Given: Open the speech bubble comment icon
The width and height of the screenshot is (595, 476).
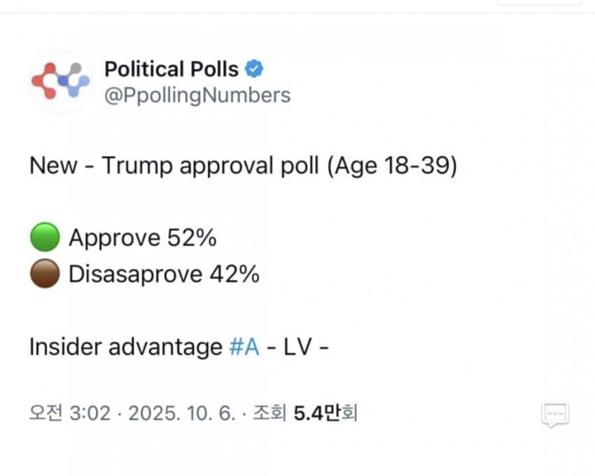Looking at the screenshot, I should click(555, 414).
